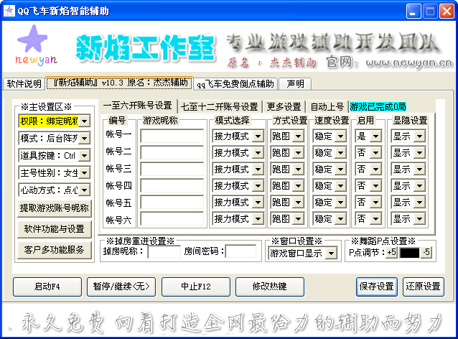Click the 房间密码 input field
This screenshot has height=339, width=458.
pyautogui.click(x=241, y=251)
